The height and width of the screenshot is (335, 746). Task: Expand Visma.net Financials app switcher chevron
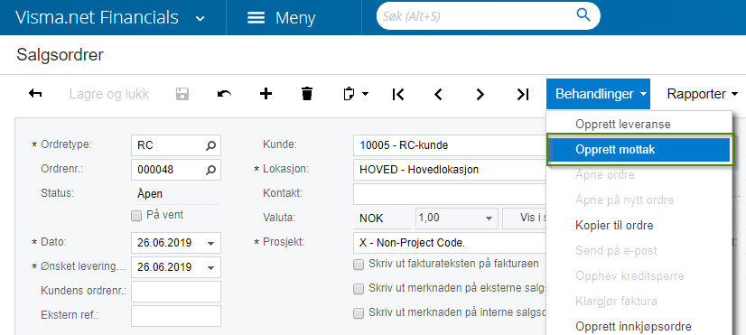pyautogui.click(x=200, y=19)
